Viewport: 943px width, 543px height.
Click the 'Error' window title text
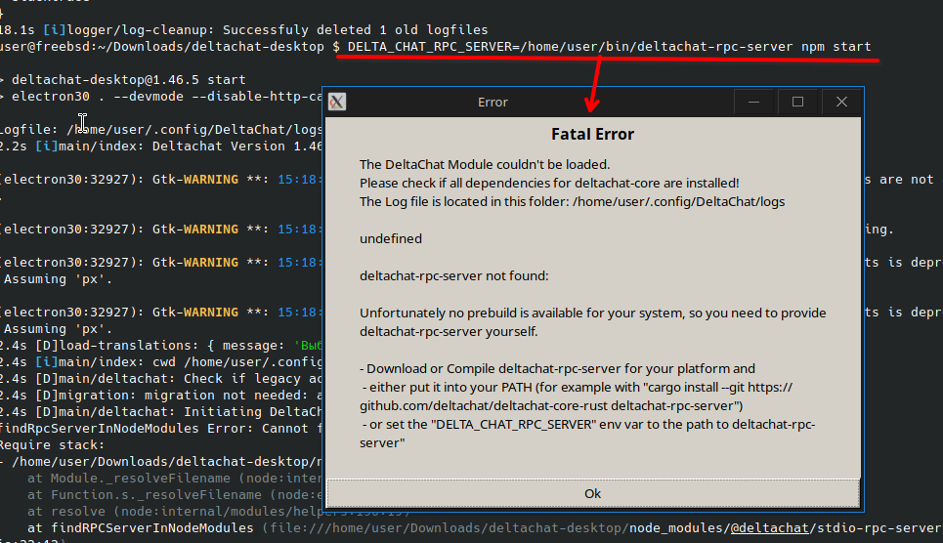click(493, 103)
